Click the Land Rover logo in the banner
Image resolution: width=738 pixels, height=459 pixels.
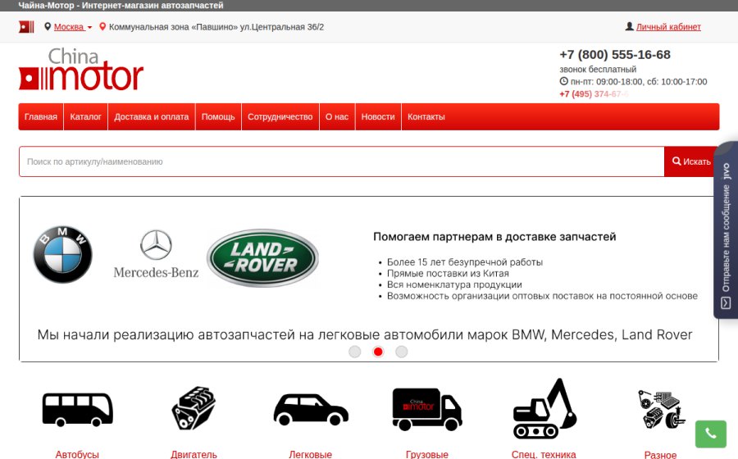pos(262,257)
